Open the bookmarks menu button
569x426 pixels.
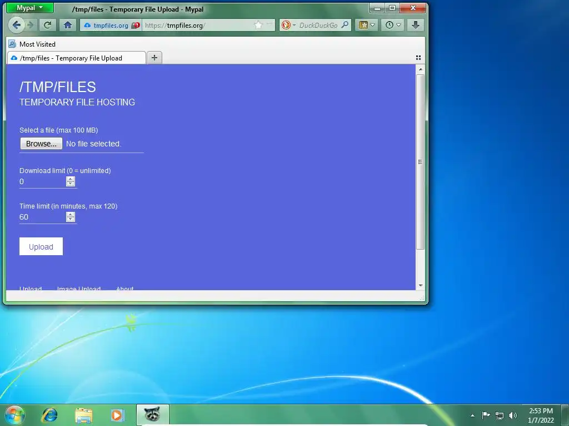click(x=367, y=25)
